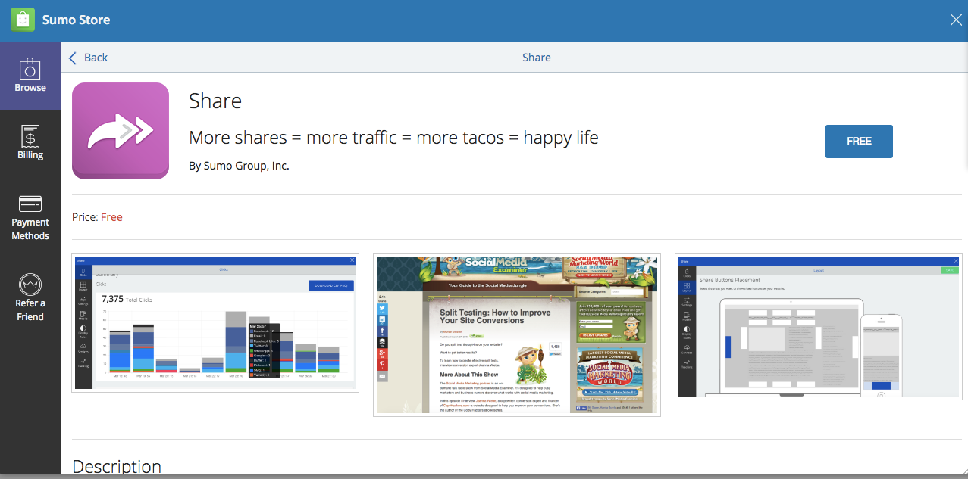Close the Sumo Store window

956,20
